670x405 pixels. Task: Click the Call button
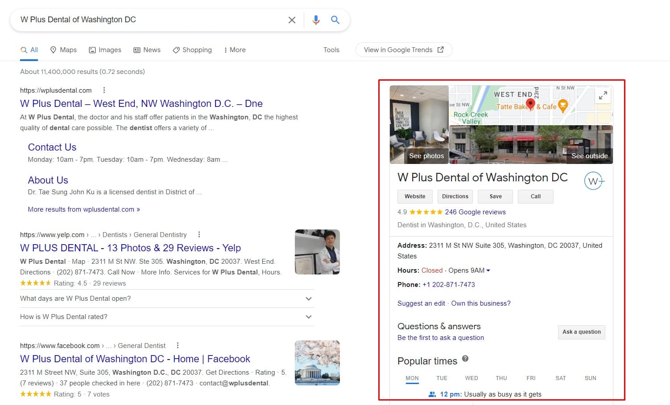click(535, 196)
